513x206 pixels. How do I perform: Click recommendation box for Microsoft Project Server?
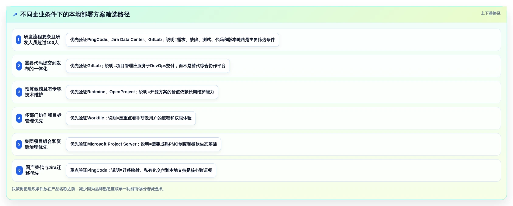pyautogui.click(x=144, y=144)
